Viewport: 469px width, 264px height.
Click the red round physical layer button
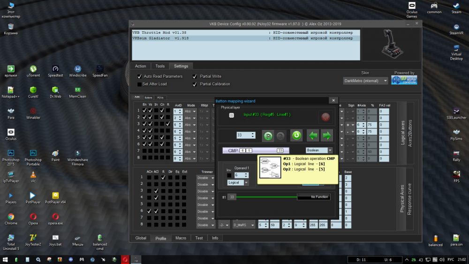pyautogui.click(x=325, y=116)
